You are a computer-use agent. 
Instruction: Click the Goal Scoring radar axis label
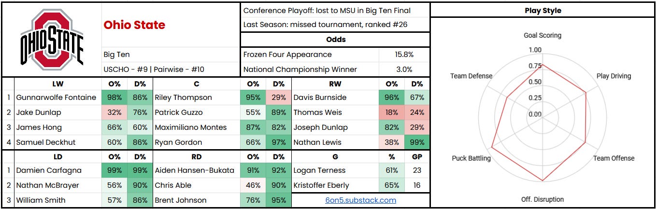(543, 35)
